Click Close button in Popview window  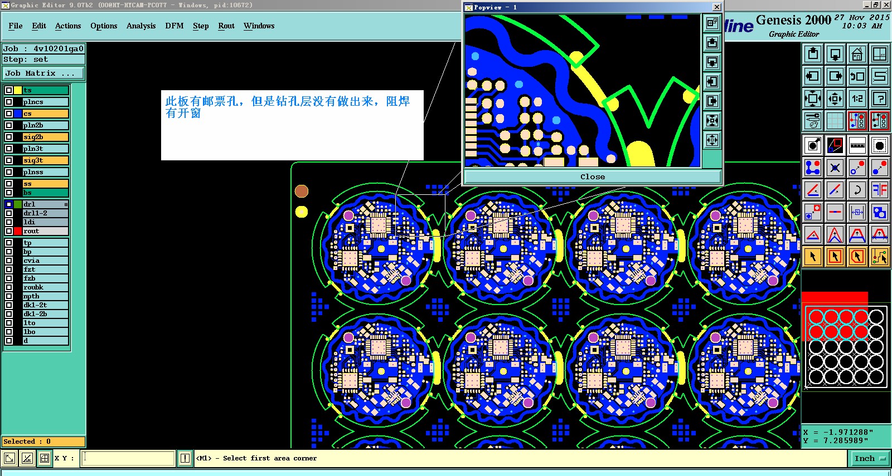point(592,176)
